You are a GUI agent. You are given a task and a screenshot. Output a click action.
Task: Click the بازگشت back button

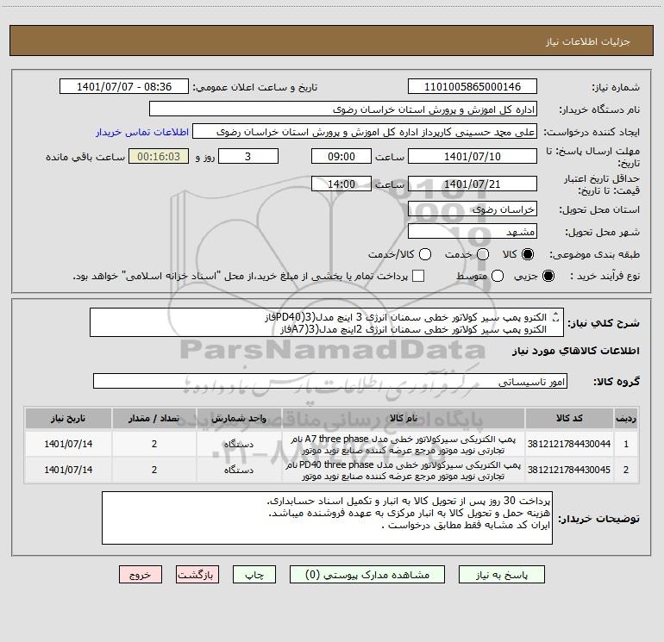[x=197, y=575]
